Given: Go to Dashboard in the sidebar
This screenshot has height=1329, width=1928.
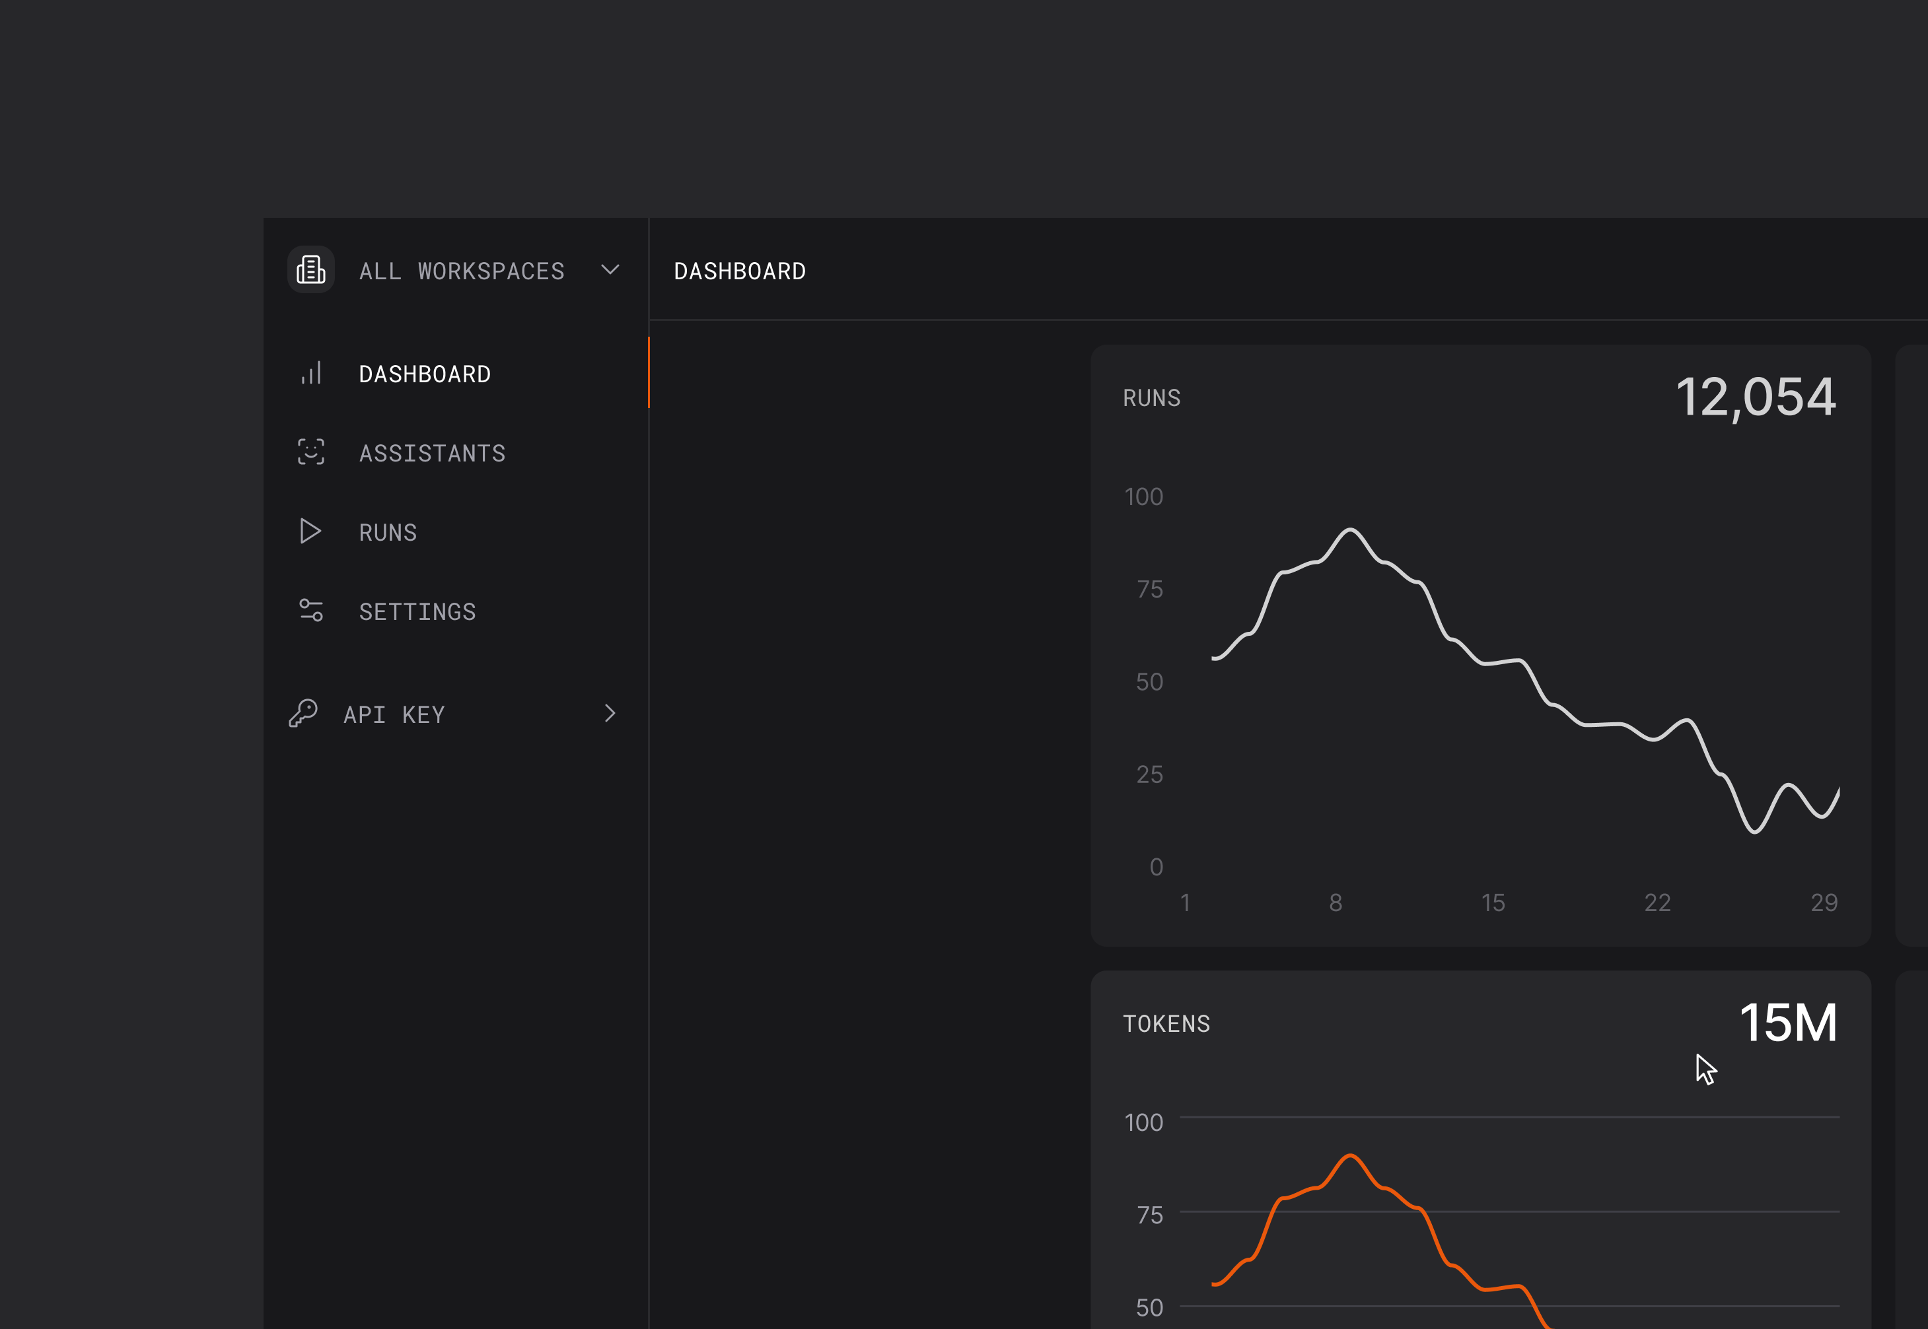Looking at the screenshot, I should pos(425,374).
